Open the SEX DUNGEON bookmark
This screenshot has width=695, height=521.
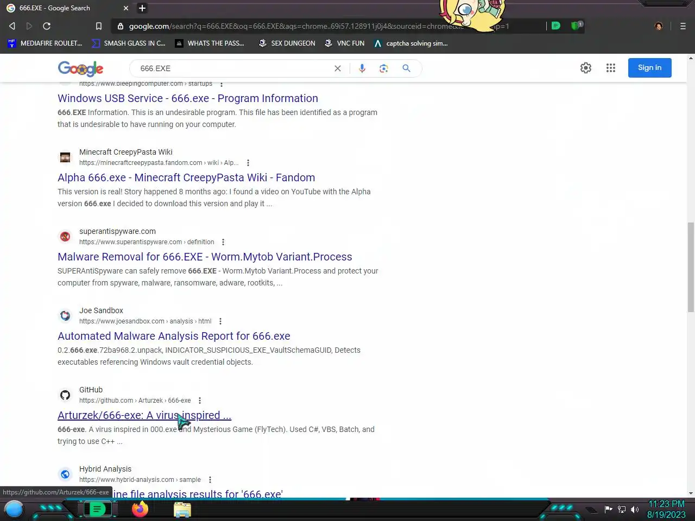(x=287, y=43)
